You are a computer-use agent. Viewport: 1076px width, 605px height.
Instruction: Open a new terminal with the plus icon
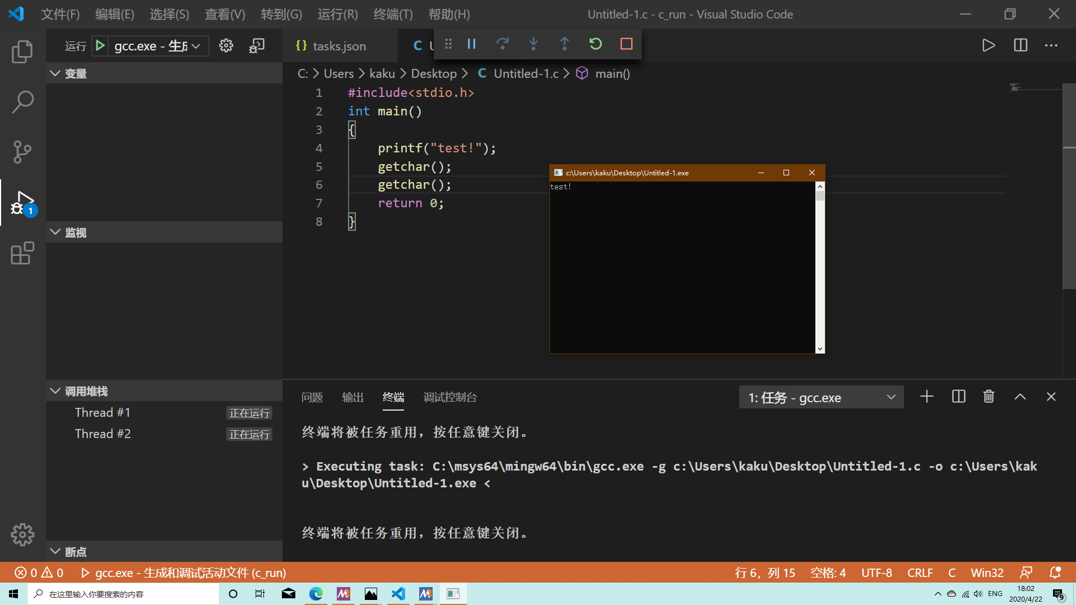(926, 397)
